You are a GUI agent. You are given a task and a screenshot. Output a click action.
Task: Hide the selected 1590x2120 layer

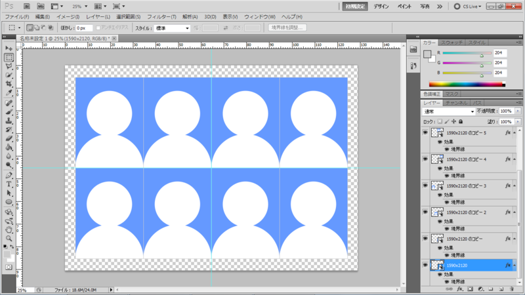[425, 265]
